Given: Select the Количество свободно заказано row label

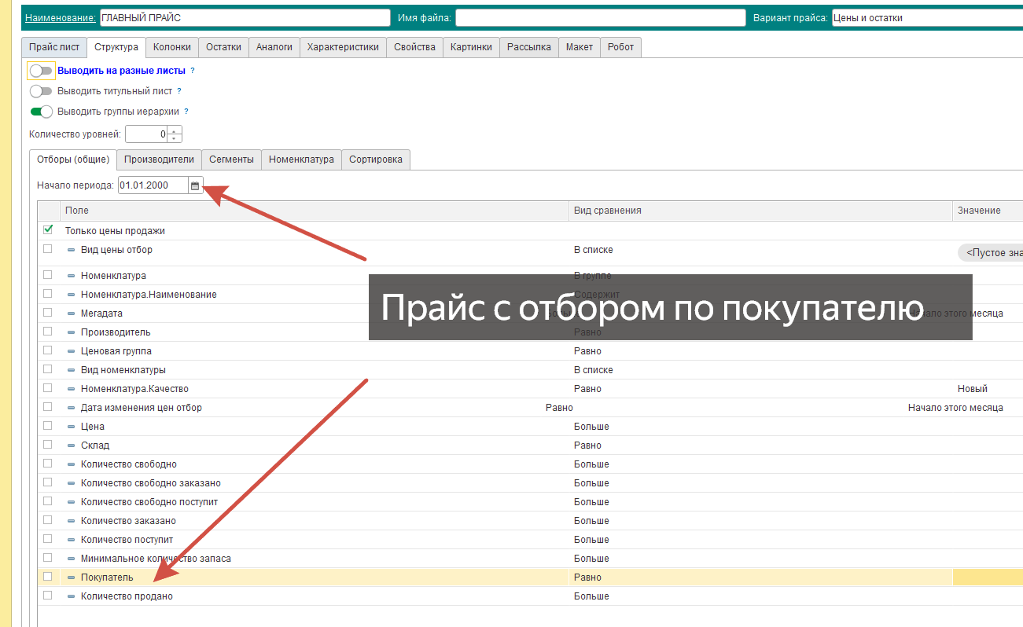Looking at the screenshot, I should (151, 483).
